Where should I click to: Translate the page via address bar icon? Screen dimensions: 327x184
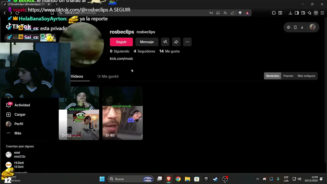(225, 13)
